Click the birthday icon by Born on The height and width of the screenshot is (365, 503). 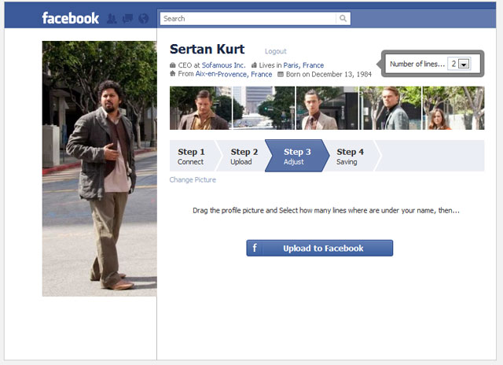(x=281, y=74)
